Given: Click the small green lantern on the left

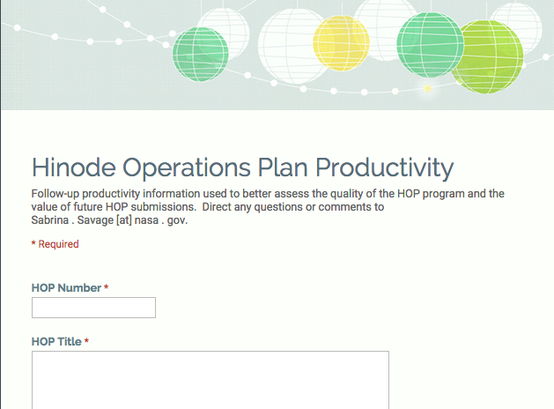Looking at the screenshot, I should [200, 55].
